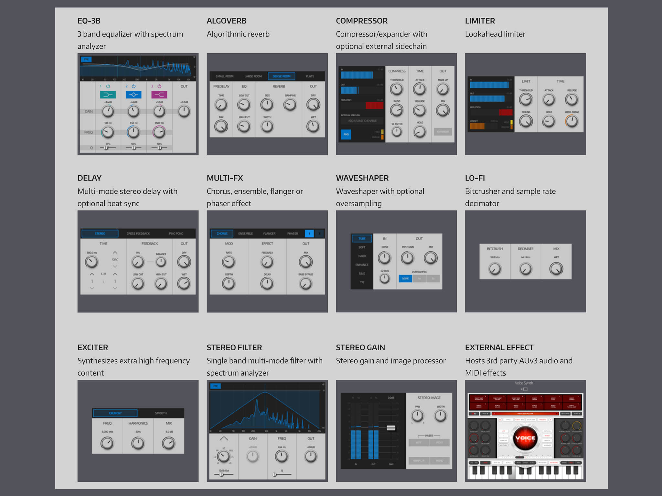662x496 pixels.
Task: Select the blue bell filter icon in EQ-3B
Action: 133,95
